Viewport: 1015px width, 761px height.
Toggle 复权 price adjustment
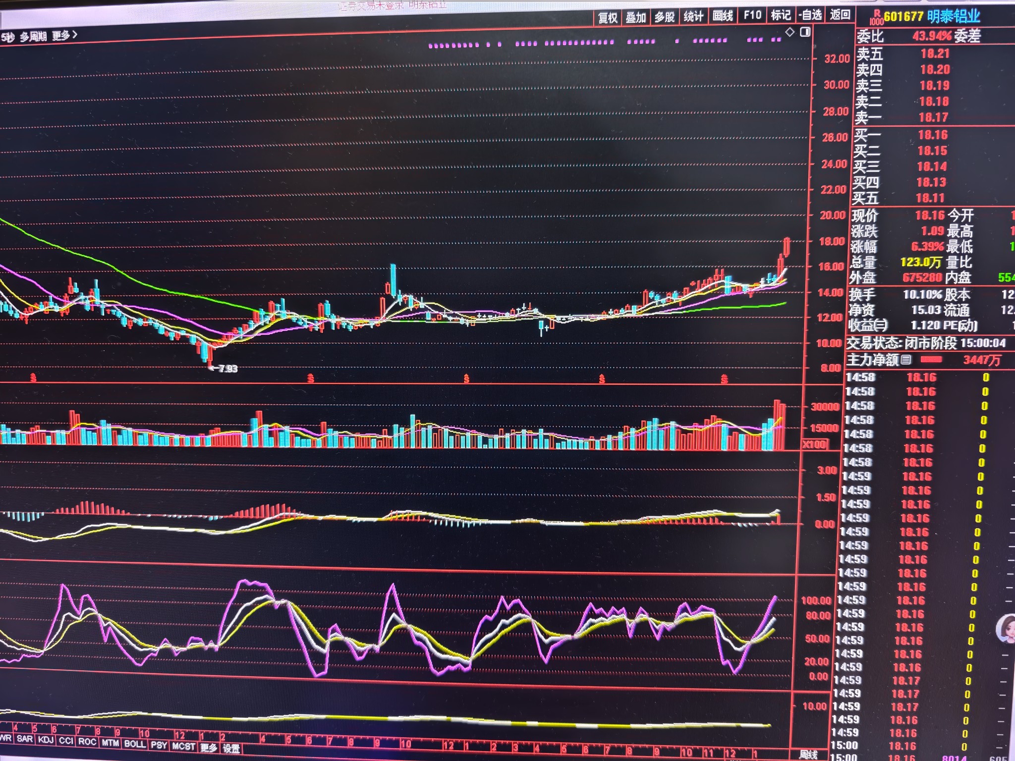click(608, 17)
